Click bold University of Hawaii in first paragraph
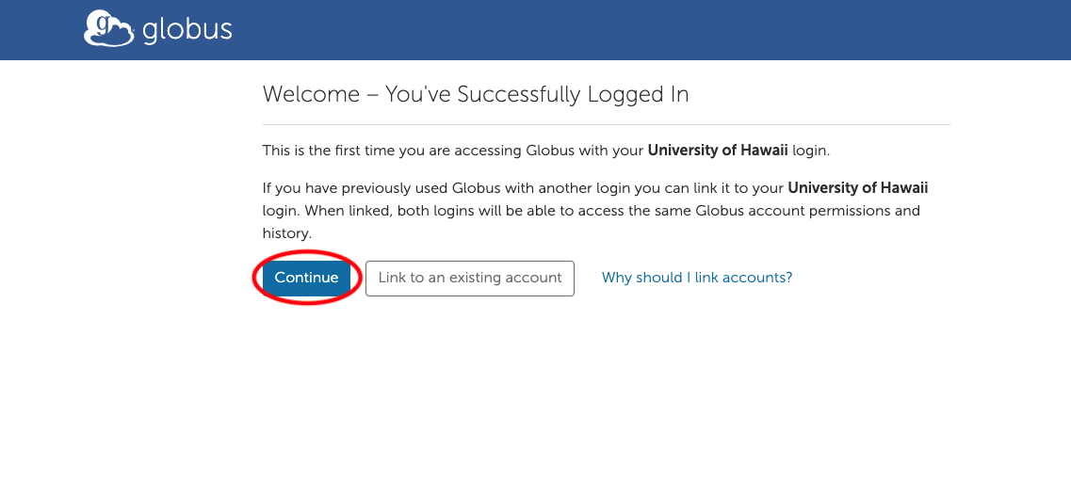Screen dimensions: 1071x495 pos(718,151)
